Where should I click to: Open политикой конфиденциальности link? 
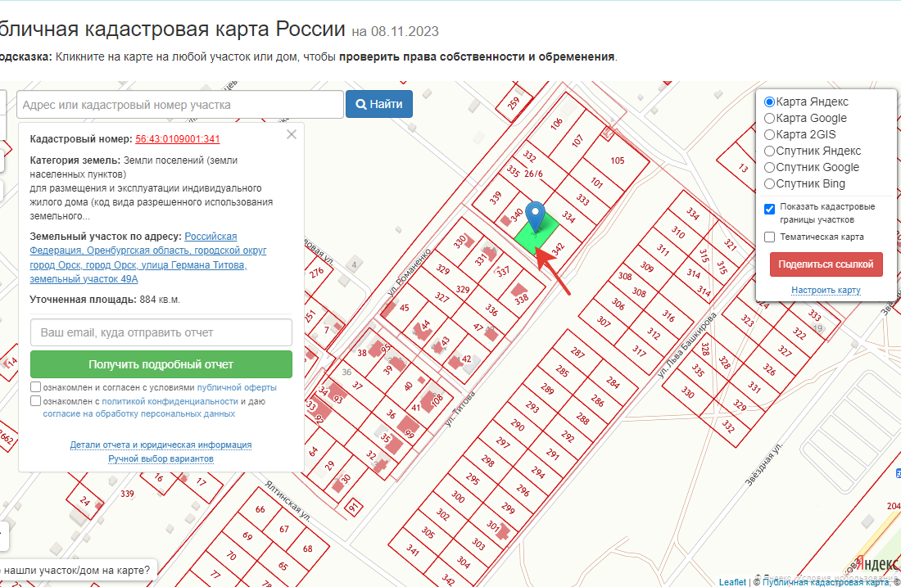(x=170, y=401)
